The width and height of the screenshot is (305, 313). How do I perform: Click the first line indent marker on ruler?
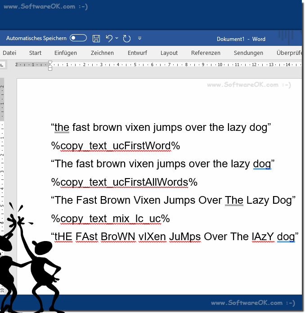(50, 63)
